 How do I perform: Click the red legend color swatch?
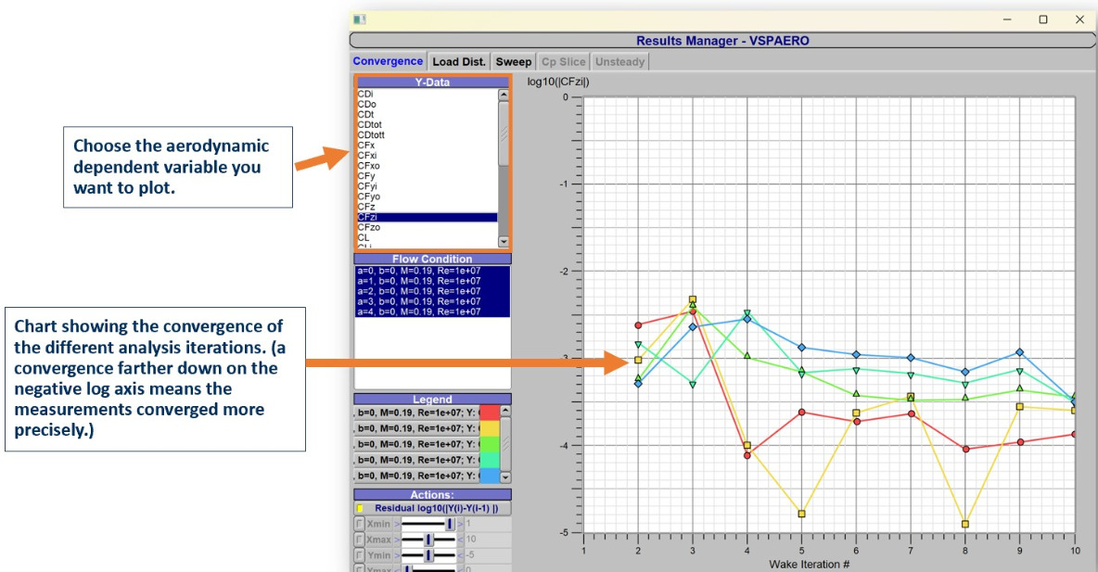(x=488, y=413)
